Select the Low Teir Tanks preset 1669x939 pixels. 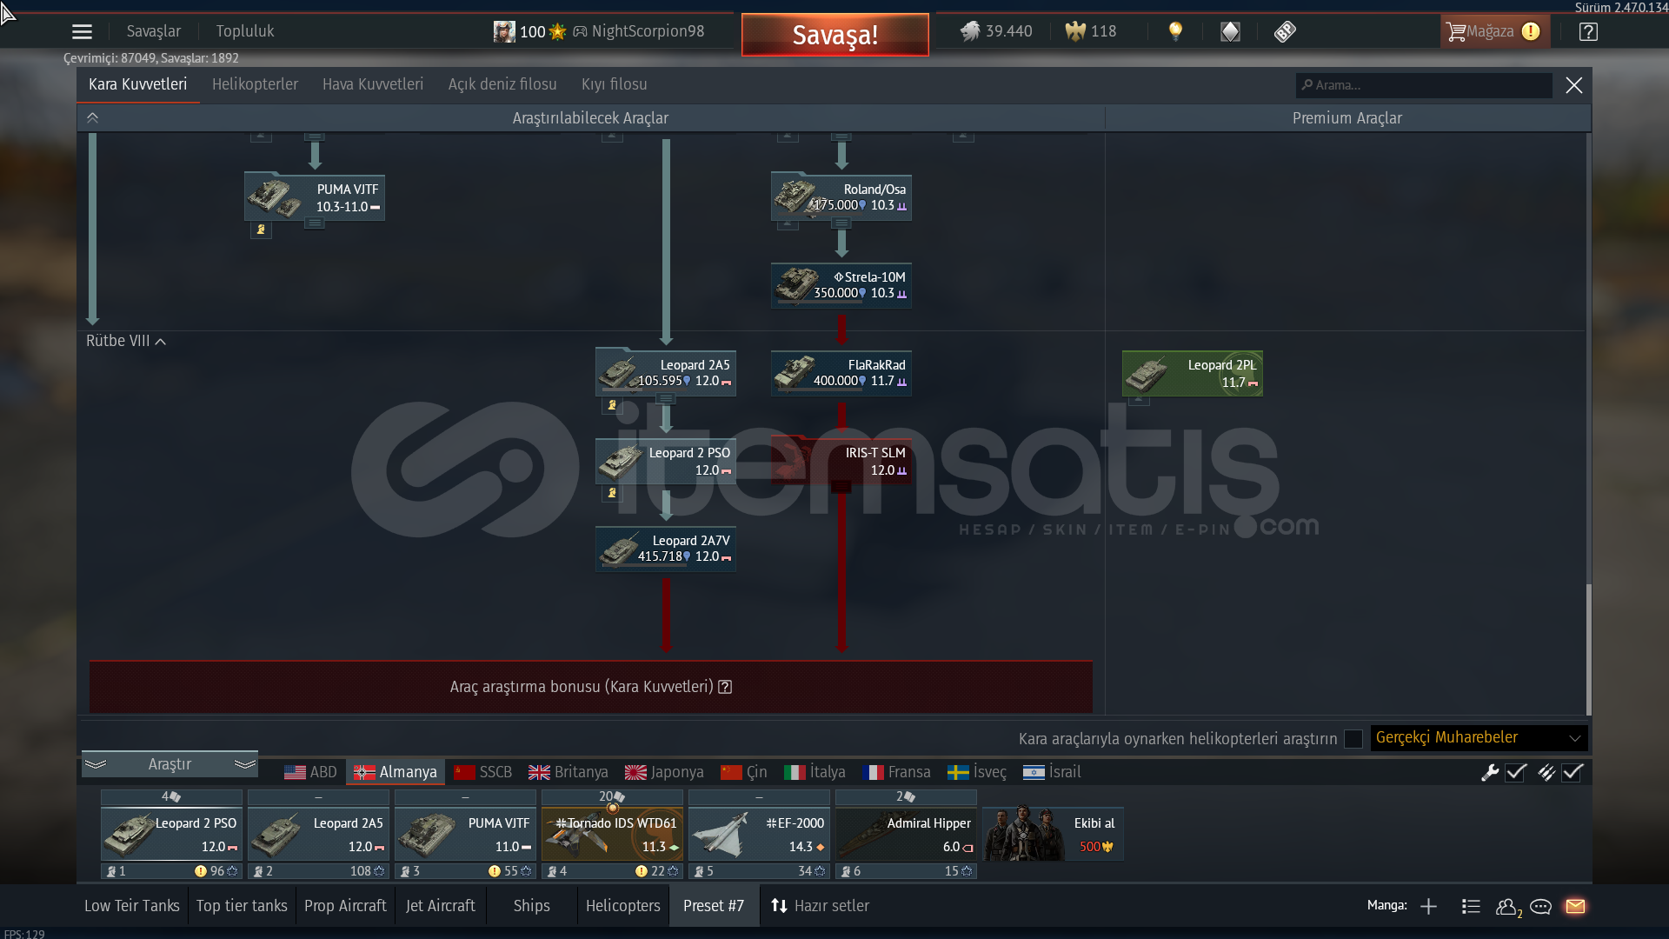click(132, 906)
